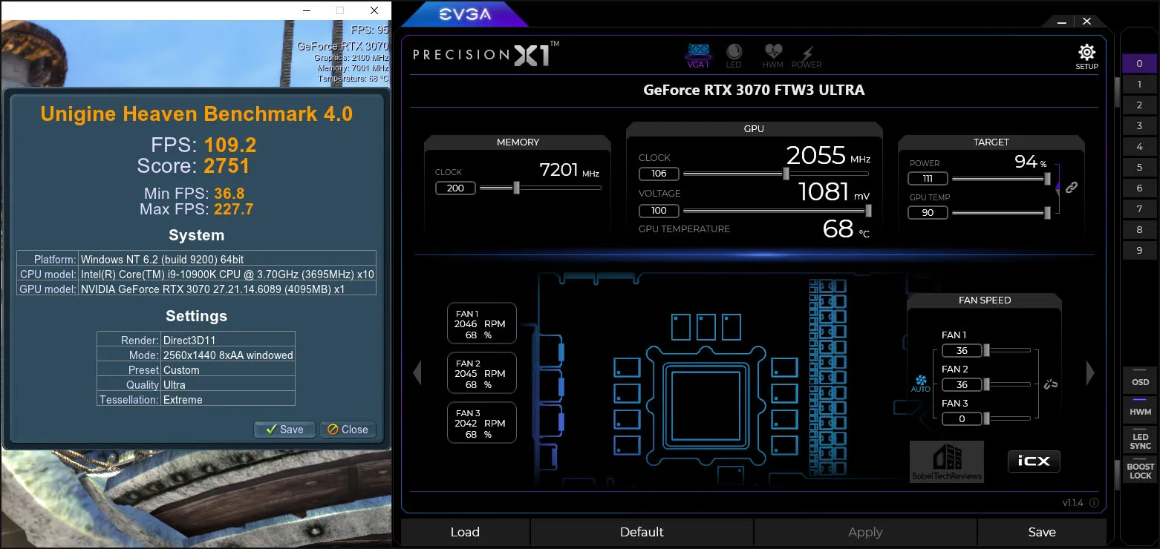
Task: Click the FAN 2 speed slider handle
Action: click(986, 384)
